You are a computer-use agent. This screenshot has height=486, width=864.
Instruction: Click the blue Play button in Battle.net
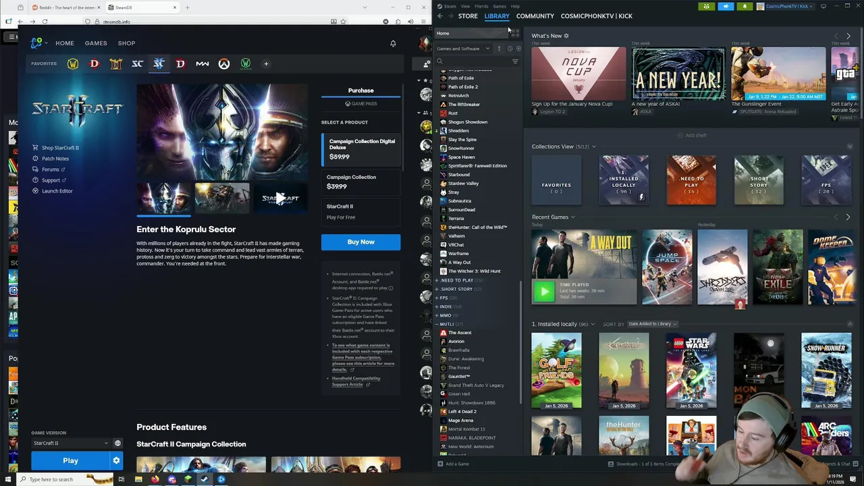tap(70, 460)
